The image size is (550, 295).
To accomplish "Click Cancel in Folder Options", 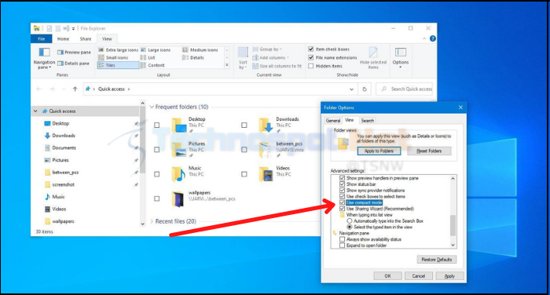I will point(419,276).
